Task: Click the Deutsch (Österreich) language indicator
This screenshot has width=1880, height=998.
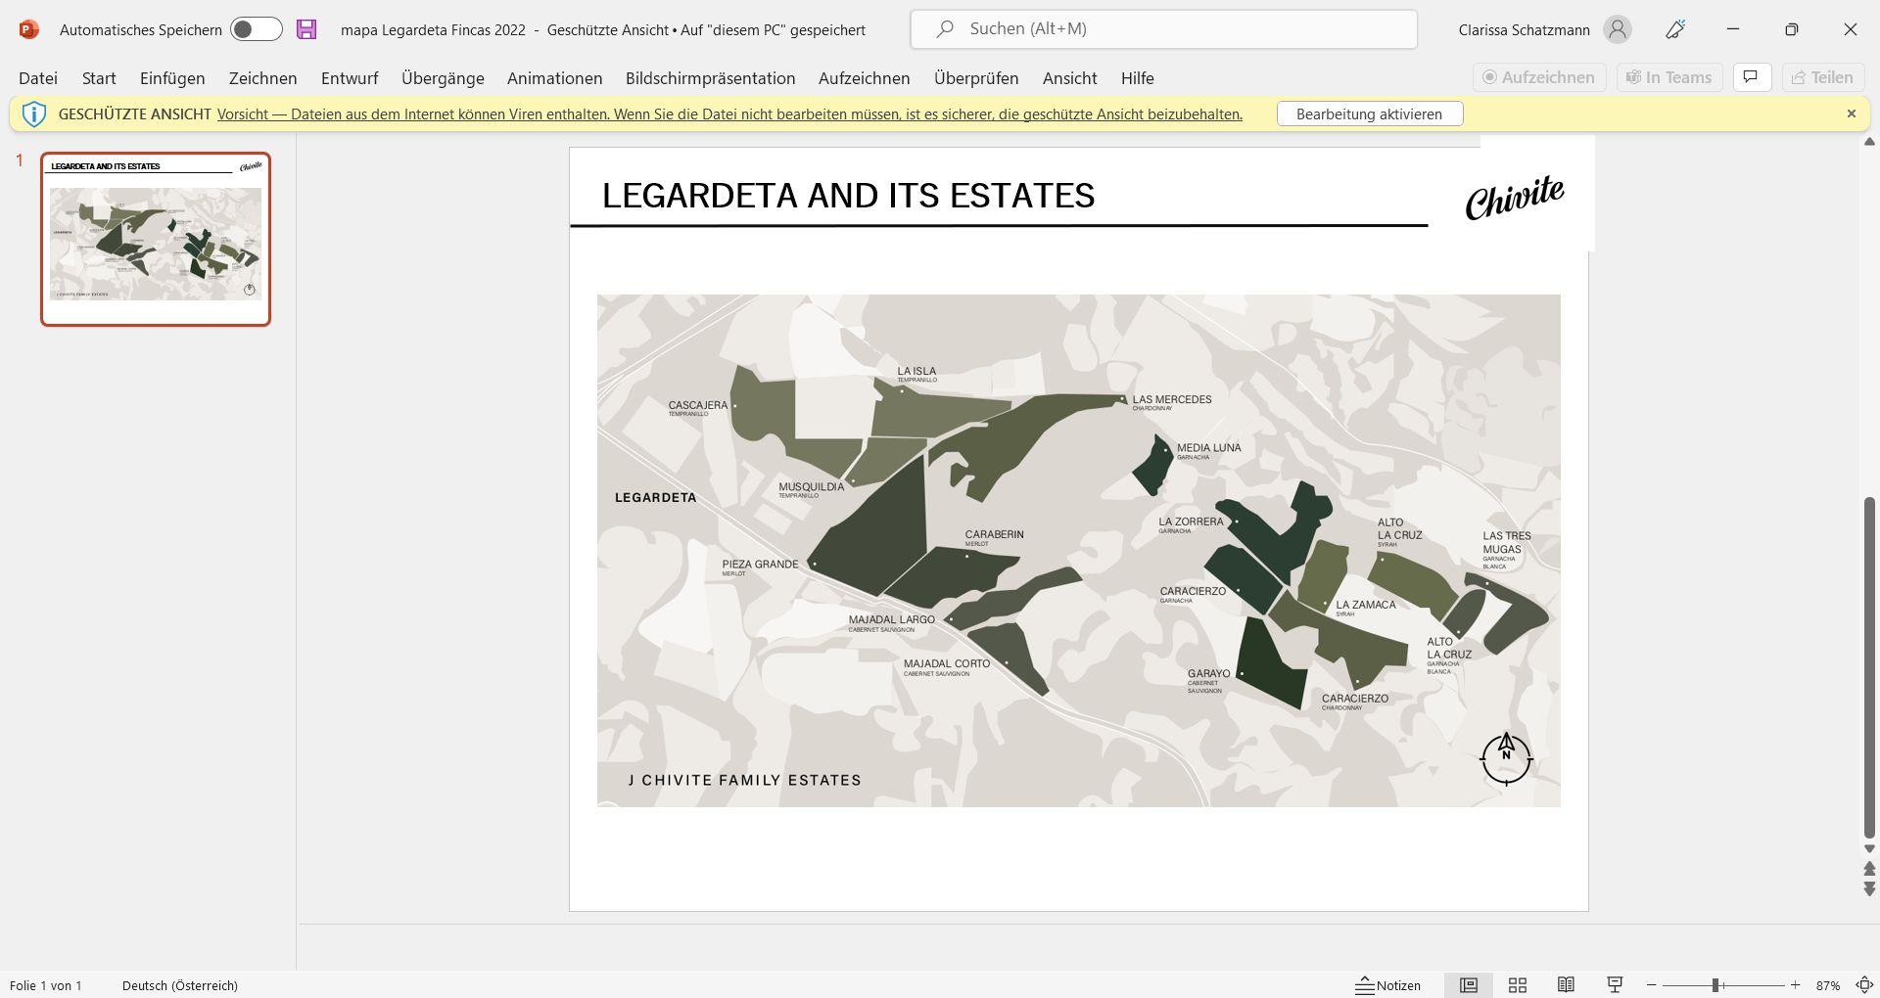Action: coord(180,985)
